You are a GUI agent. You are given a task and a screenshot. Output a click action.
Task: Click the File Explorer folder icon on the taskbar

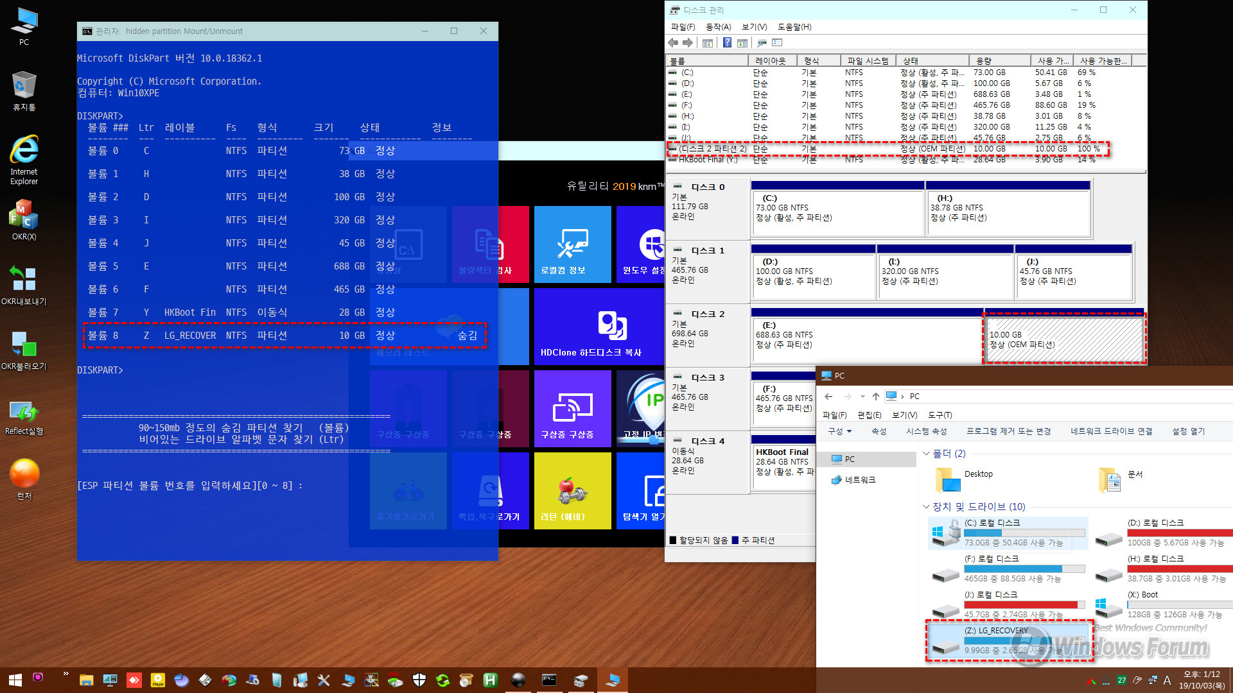86,680
